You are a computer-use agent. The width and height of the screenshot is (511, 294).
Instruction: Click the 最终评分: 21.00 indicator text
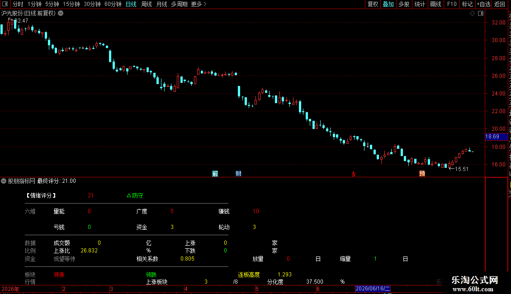[x=57, y=181]
